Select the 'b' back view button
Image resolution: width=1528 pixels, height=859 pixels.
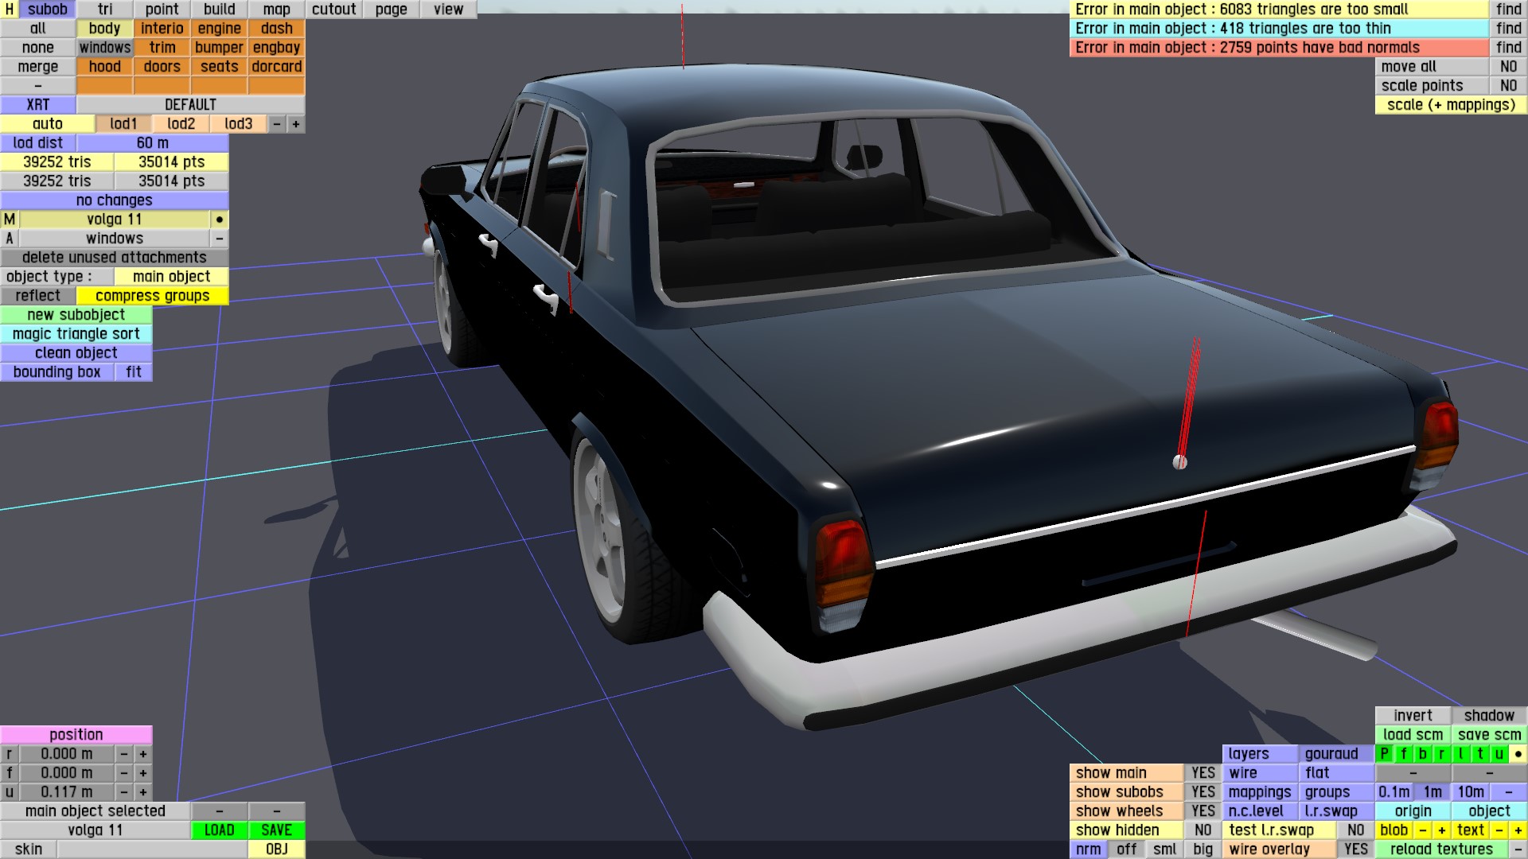coord(1423,754)
